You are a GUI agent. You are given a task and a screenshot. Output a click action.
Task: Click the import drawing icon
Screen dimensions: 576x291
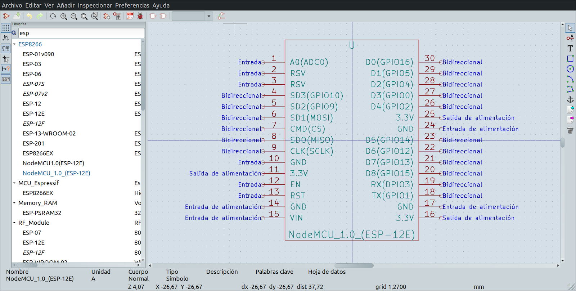tap(570, 109)
